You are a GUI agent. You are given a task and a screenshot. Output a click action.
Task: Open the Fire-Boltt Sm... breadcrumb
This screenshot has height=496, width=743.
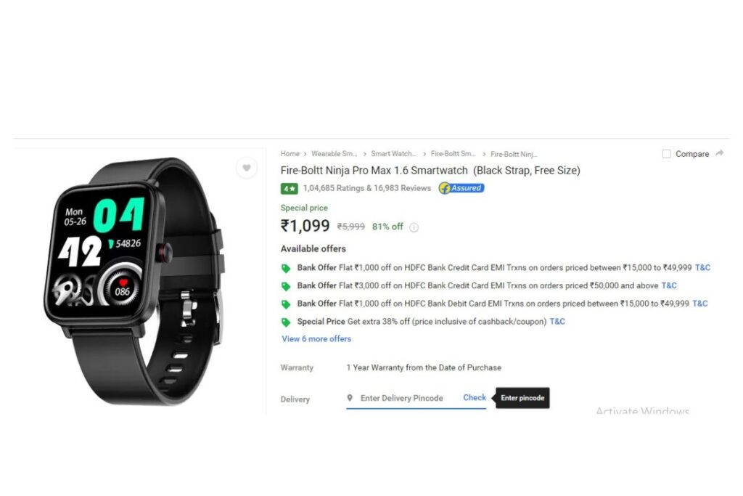[x=453, y=154]
